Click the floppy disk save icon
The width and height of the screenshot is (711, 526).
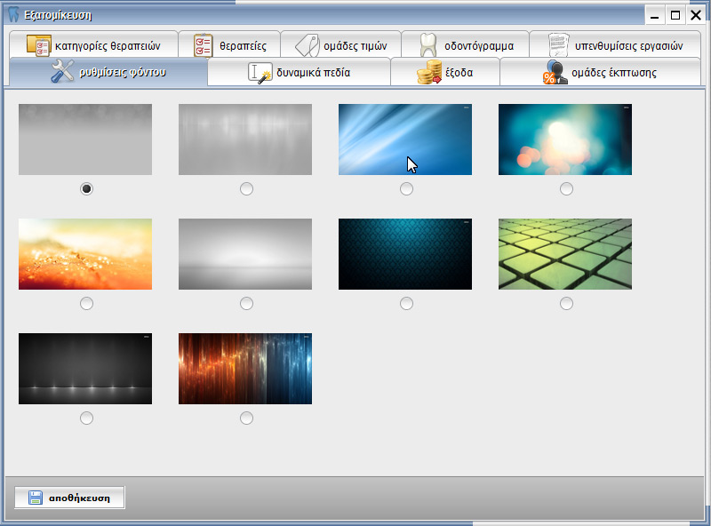pyautogui.click(x=35, y=498)
